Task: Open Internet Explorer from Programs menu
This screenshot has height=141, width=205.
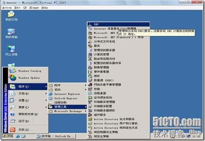Action: (67, 94)
